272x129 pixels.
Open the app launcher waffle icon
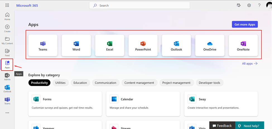point(7,5)
